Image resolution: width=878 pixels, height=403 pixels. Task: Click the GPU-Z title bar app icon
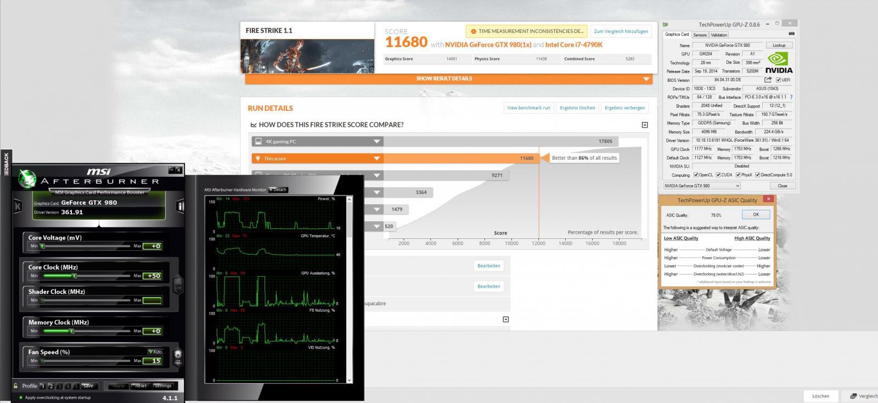(x=666, y=25)
